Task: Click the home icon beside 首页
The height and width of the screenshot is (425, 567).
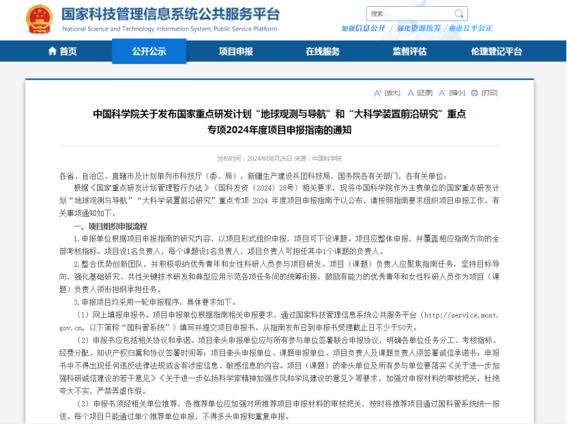Action: [x=53, y=51]
